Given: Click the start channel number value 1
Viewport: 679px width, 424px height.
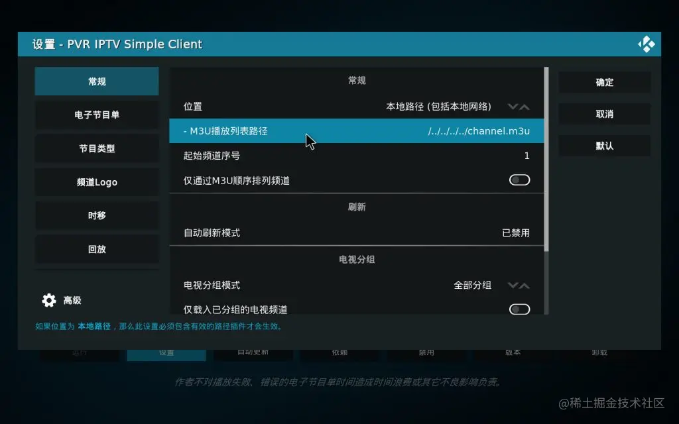Looking at the screenshot, I should (527, 156).
